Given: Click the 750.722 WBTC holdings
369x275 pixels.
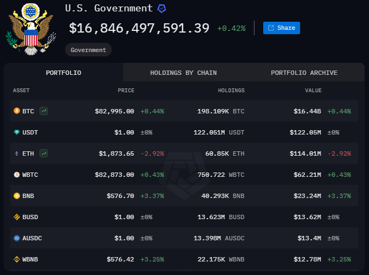Looking at the screenshot, I should coord(221,175).
